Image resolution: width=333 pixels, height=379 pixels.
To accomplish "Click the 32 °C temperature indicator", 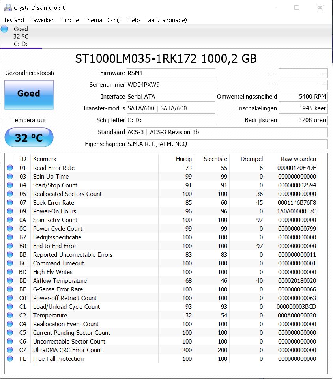I will pyautogui.click(x=28, y=137).
